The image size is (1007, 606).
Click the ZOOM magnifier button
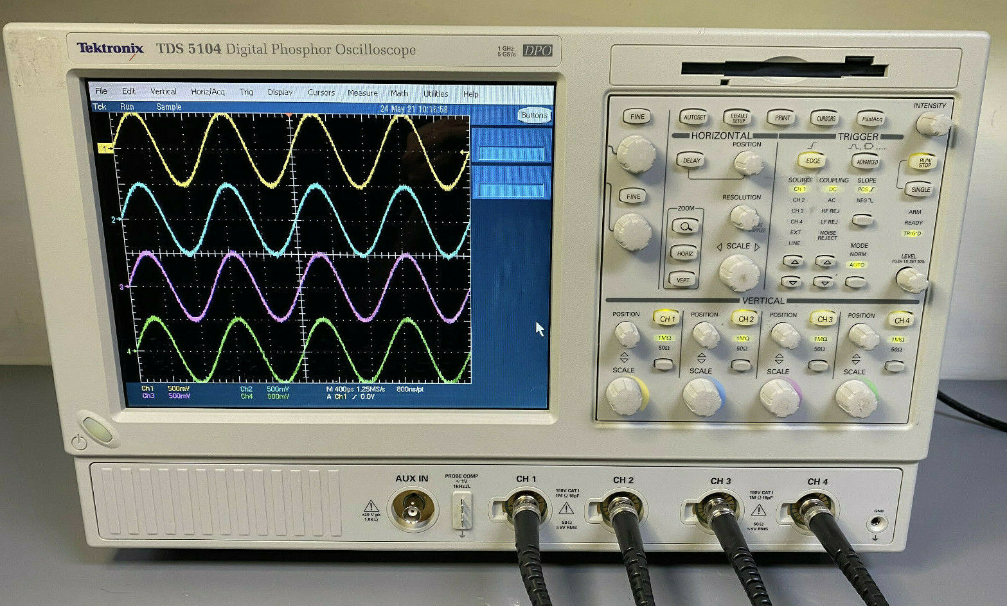pyautogui.click(x=686, y=226)
